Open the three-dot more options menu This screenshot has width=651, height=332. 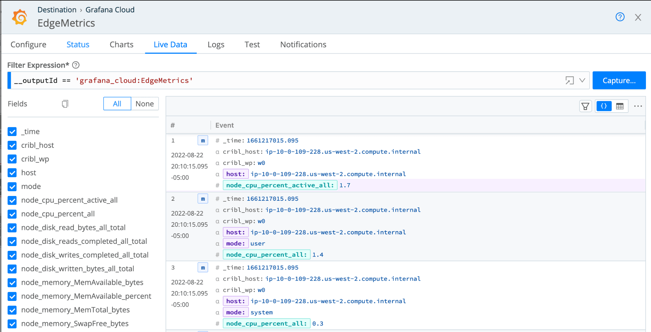[x=638, y=106]
